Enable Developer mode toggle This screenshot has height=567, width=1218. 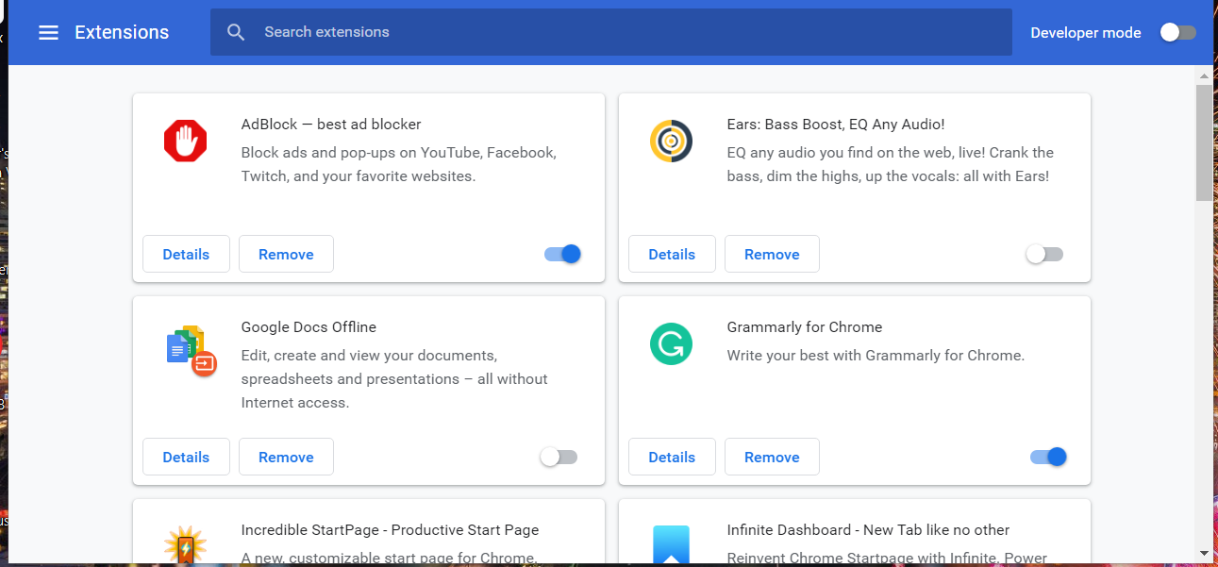[x=1177, y=32]
